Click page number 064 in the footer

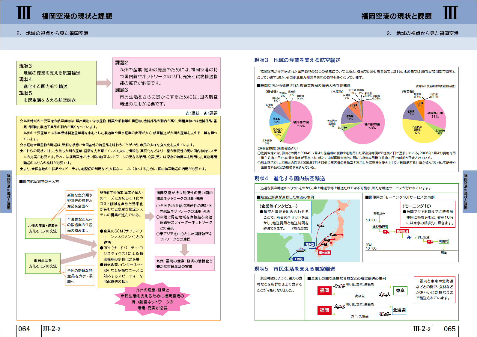click(x=24, y=329)
